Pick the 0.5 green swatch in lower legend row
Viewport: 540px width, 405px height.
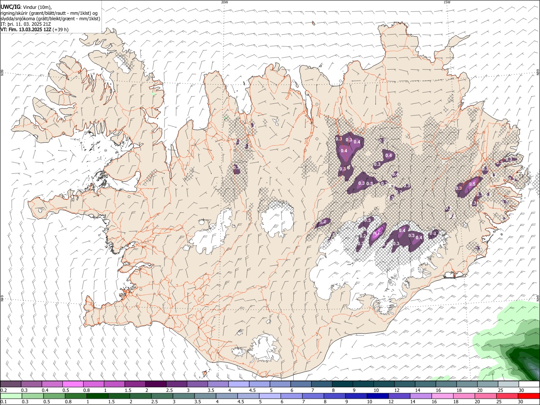click(54, 396)
